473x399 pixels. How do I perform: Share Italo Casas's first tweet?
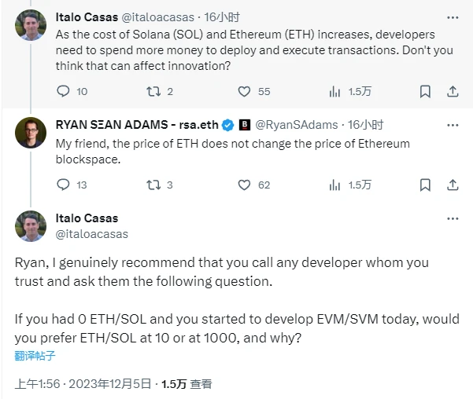tap(453, 91)
